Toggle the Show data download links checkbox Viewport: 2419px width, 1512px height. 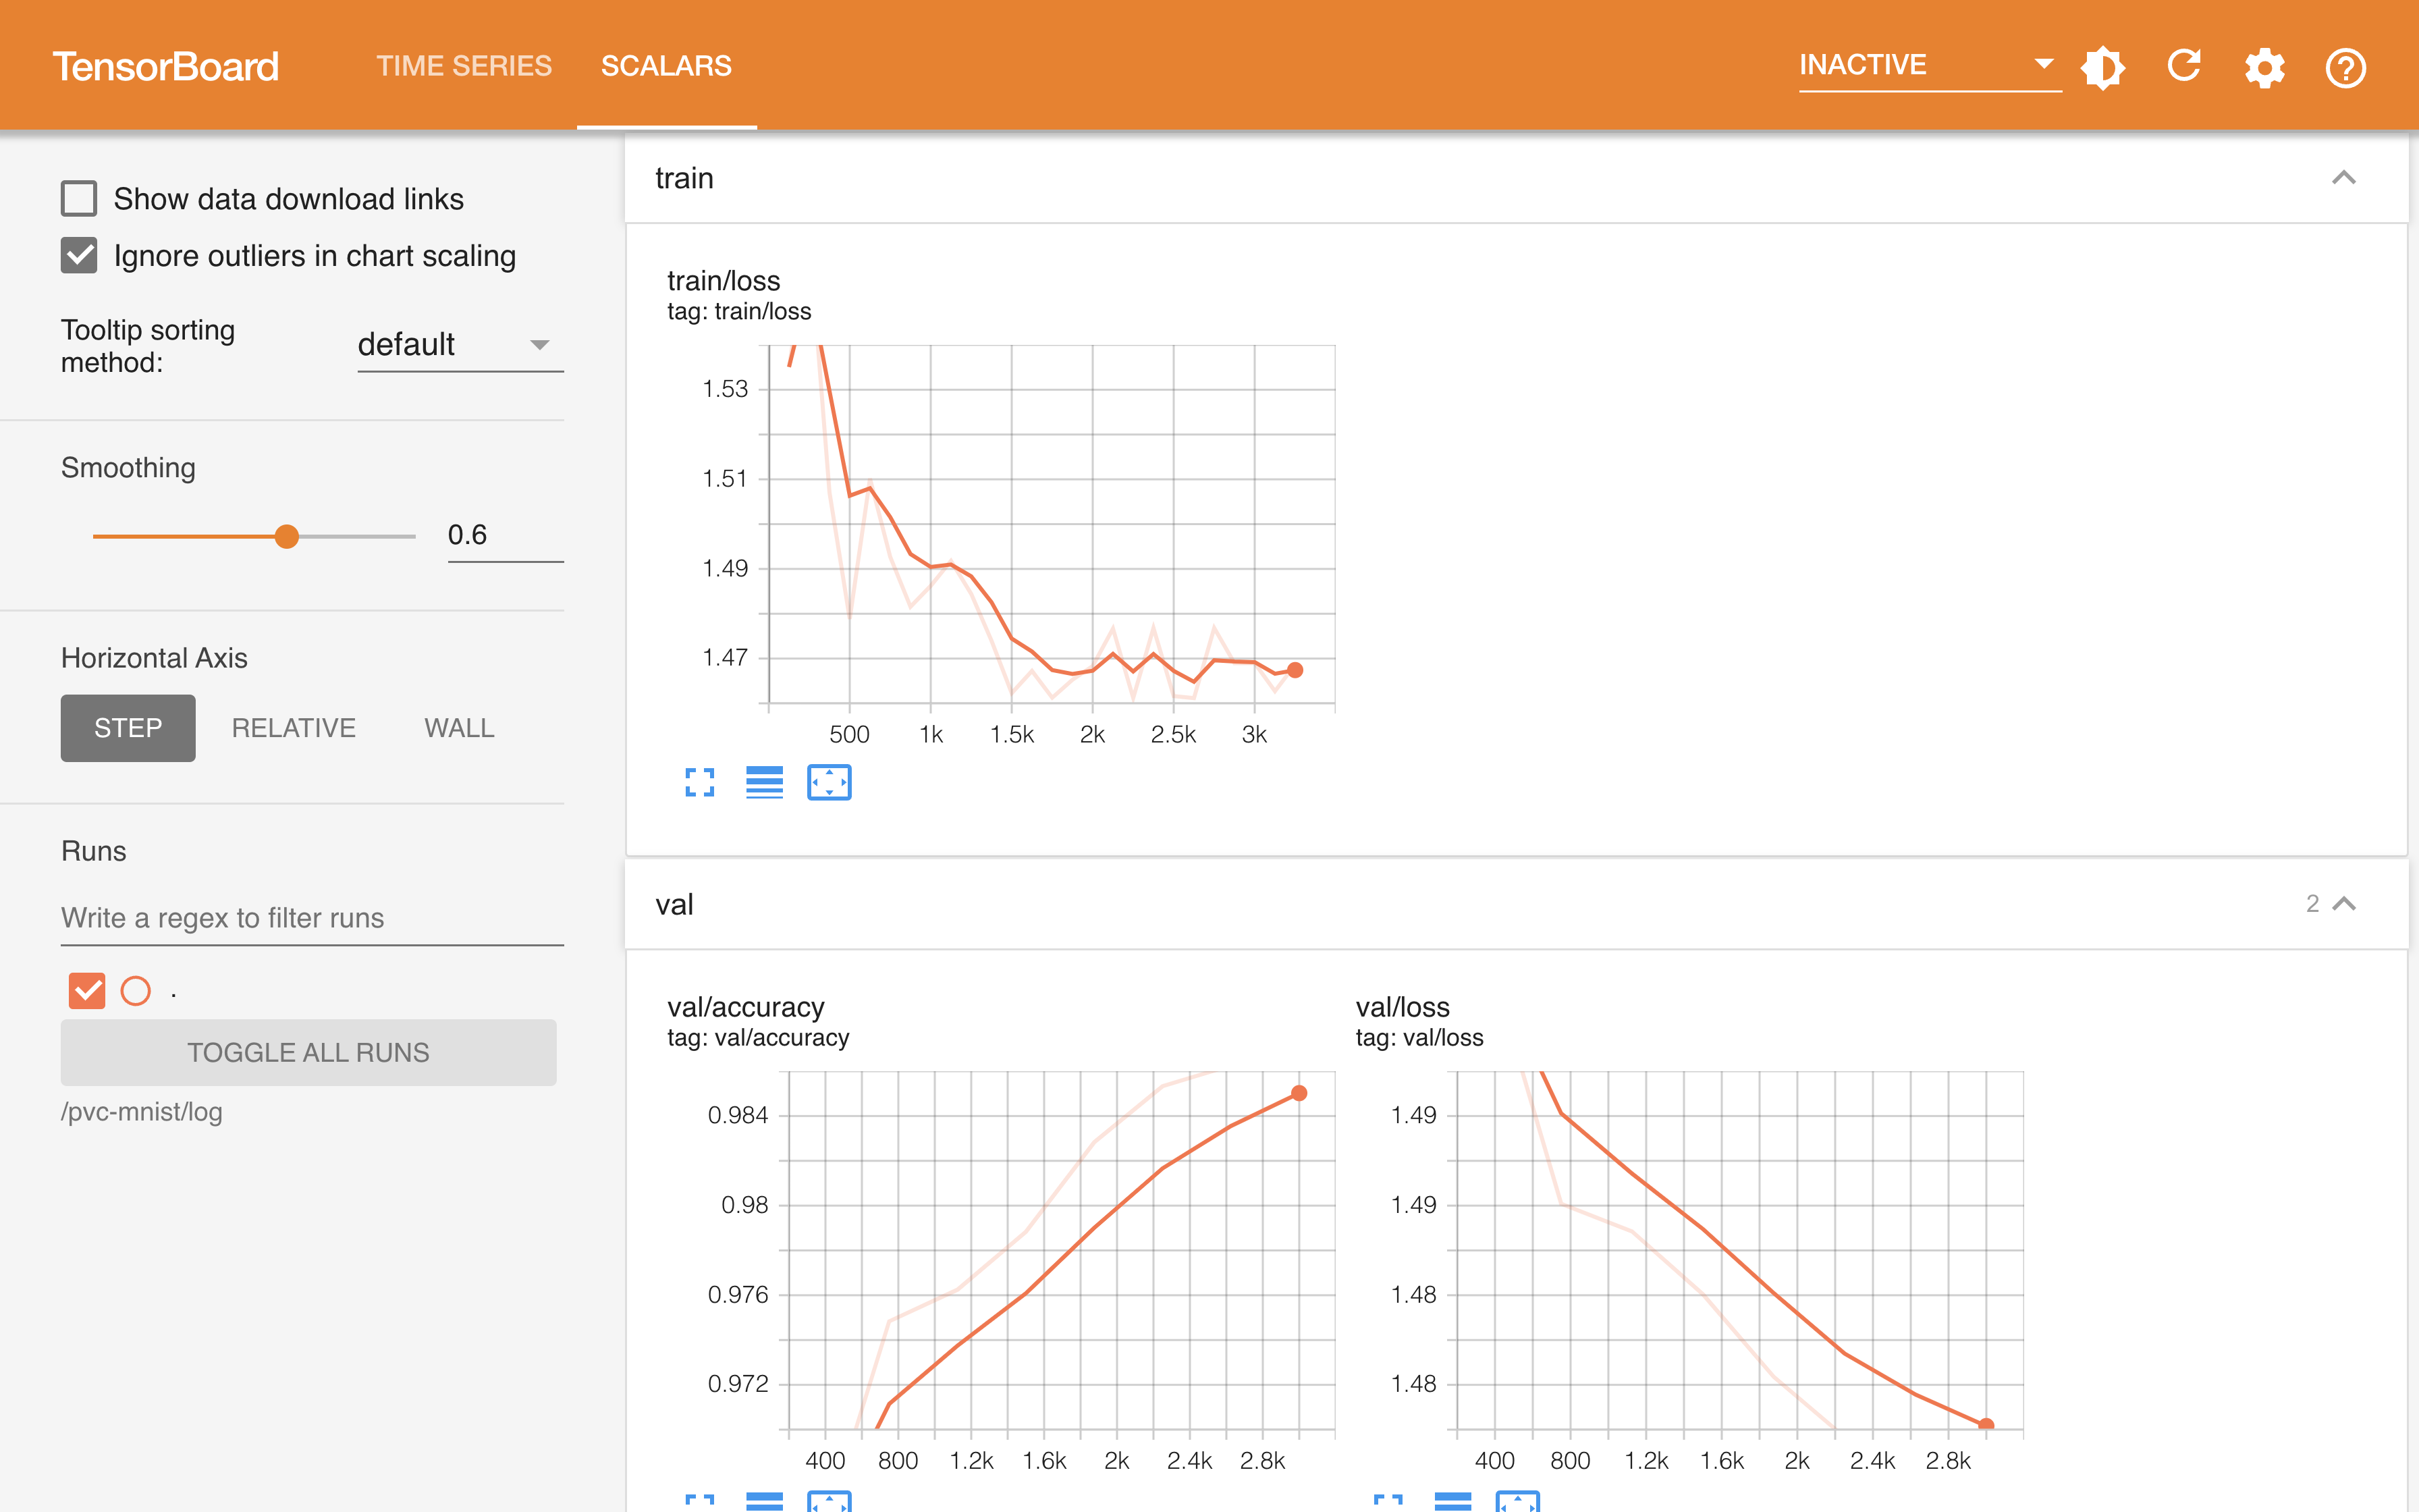coord(80,197)
